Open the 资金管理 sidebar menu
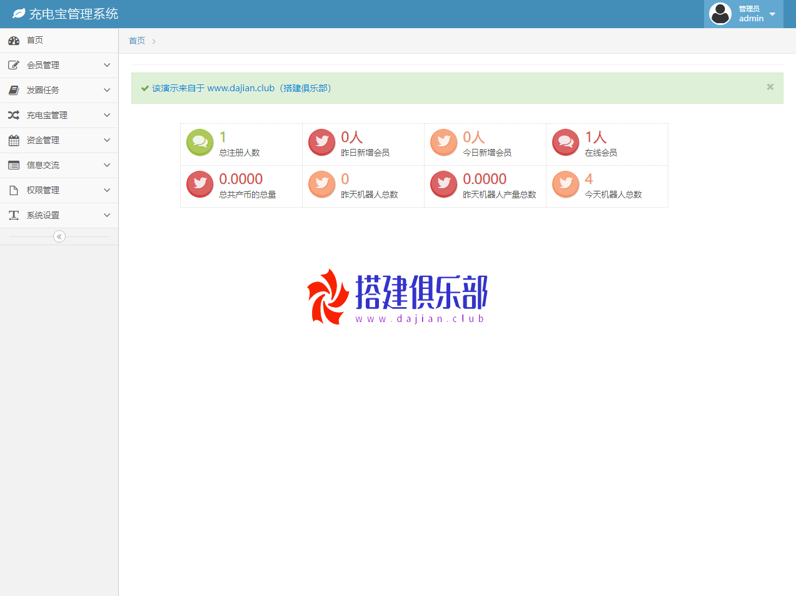Viewport: 796px width, 596px height. 59,141
